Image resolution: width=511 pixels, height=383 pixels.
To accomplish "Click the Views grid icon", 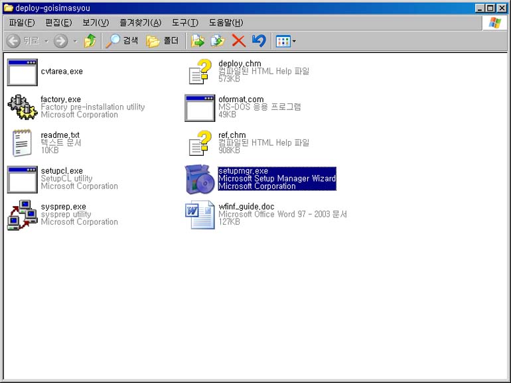I will (x=283, y=41).
